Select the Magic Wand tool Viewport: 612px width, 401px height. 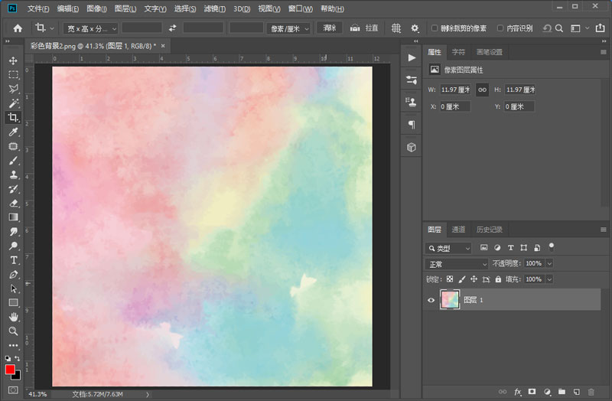pos(13,103)
